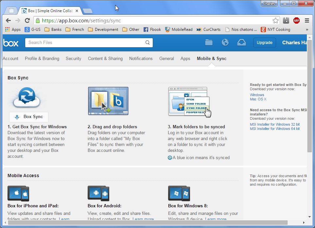
Task: Close the Box browser tab
Action: tap(77, 11)
